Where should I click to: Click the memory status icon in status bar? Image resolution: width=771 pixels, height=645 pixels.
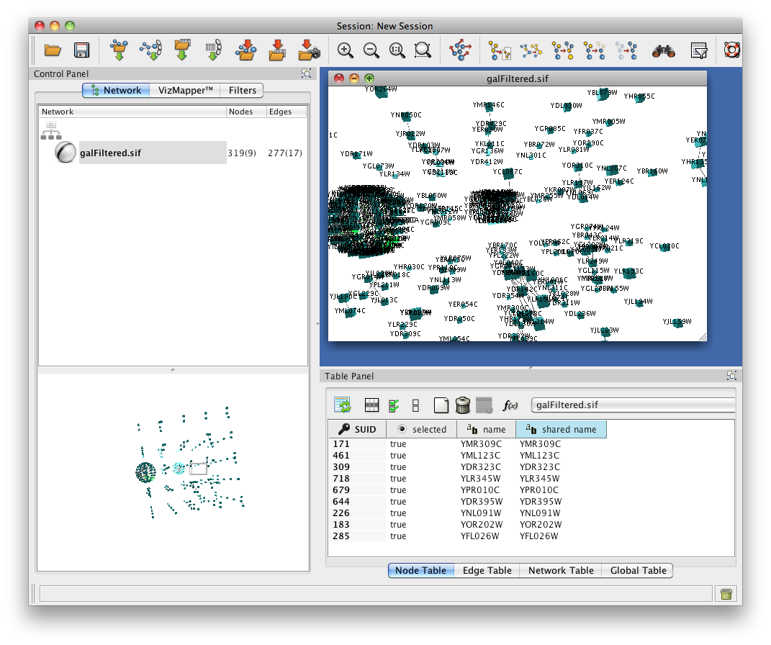[726, 594]
